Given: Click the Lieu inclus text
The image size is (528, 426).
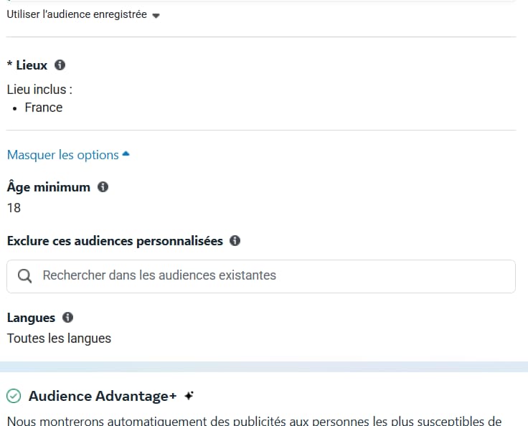Looking at the screenshot, I should click(x=39, y=90).
